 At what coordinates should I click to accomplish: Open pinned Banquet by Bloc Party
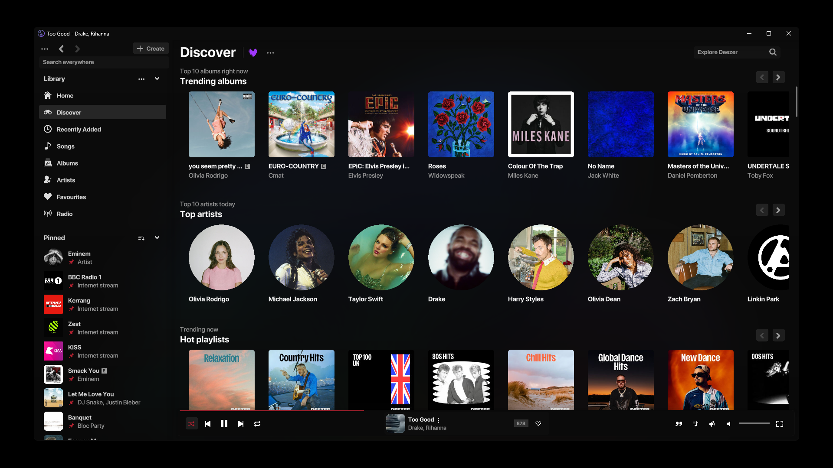coord(102,422)
